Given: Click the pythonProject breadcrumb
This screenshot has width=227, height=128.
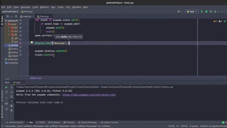Looking at the screenshot, I should [10, 11].
